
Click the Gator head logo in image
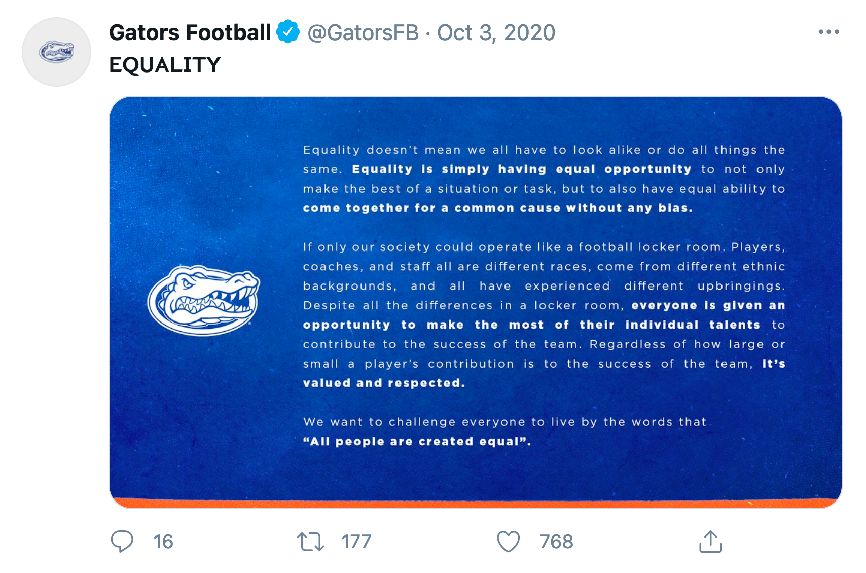pyautogui.click(x=204, y=300)
